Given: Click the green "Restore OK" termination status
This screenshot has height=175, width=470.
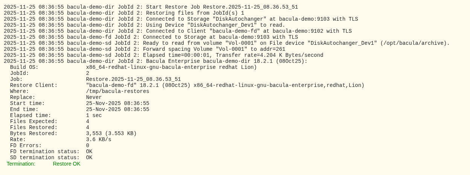Looking at the screenshot, I should pyautogui.click(x=67, y=164).
